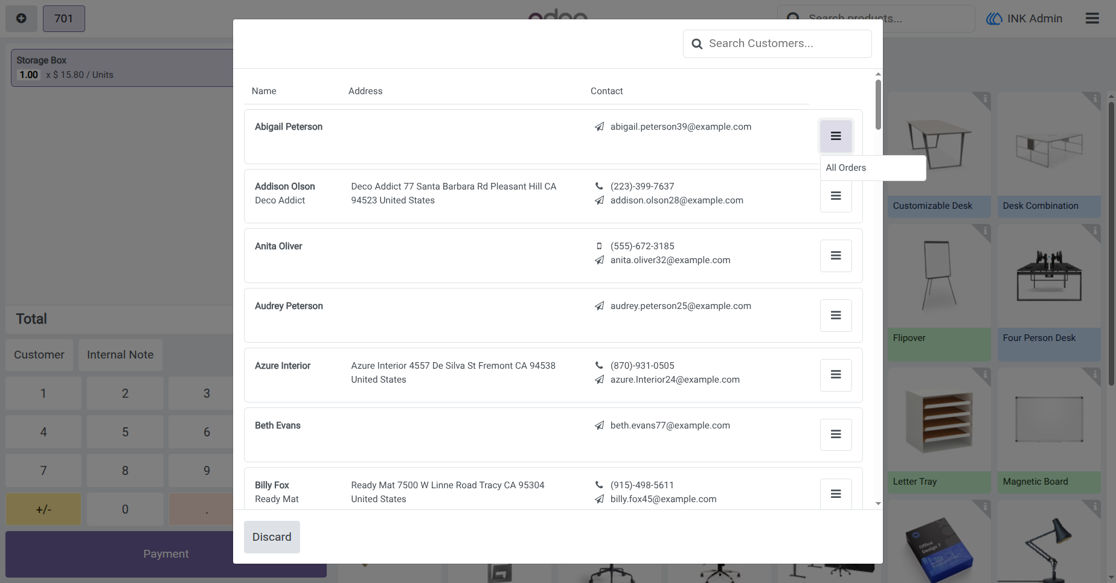
Task: Open Anita Oliver's hamburger menu
Action: tap(836, 255)
